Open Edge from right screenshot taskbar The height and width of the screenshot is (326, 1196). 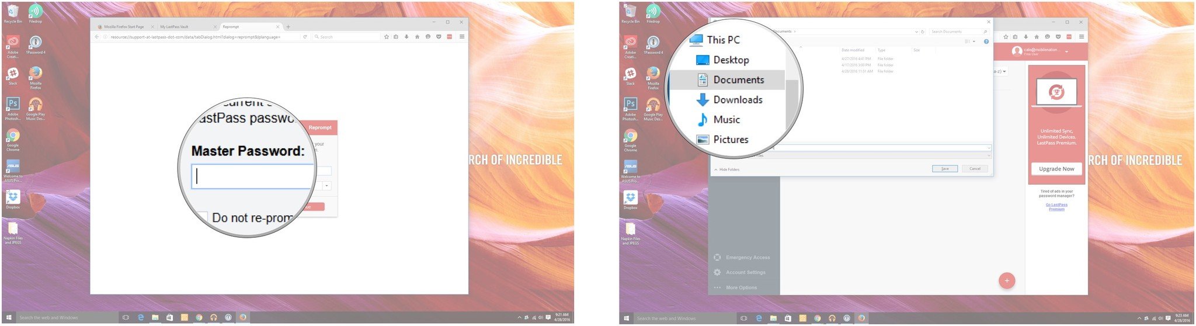(x=759, y=318)
